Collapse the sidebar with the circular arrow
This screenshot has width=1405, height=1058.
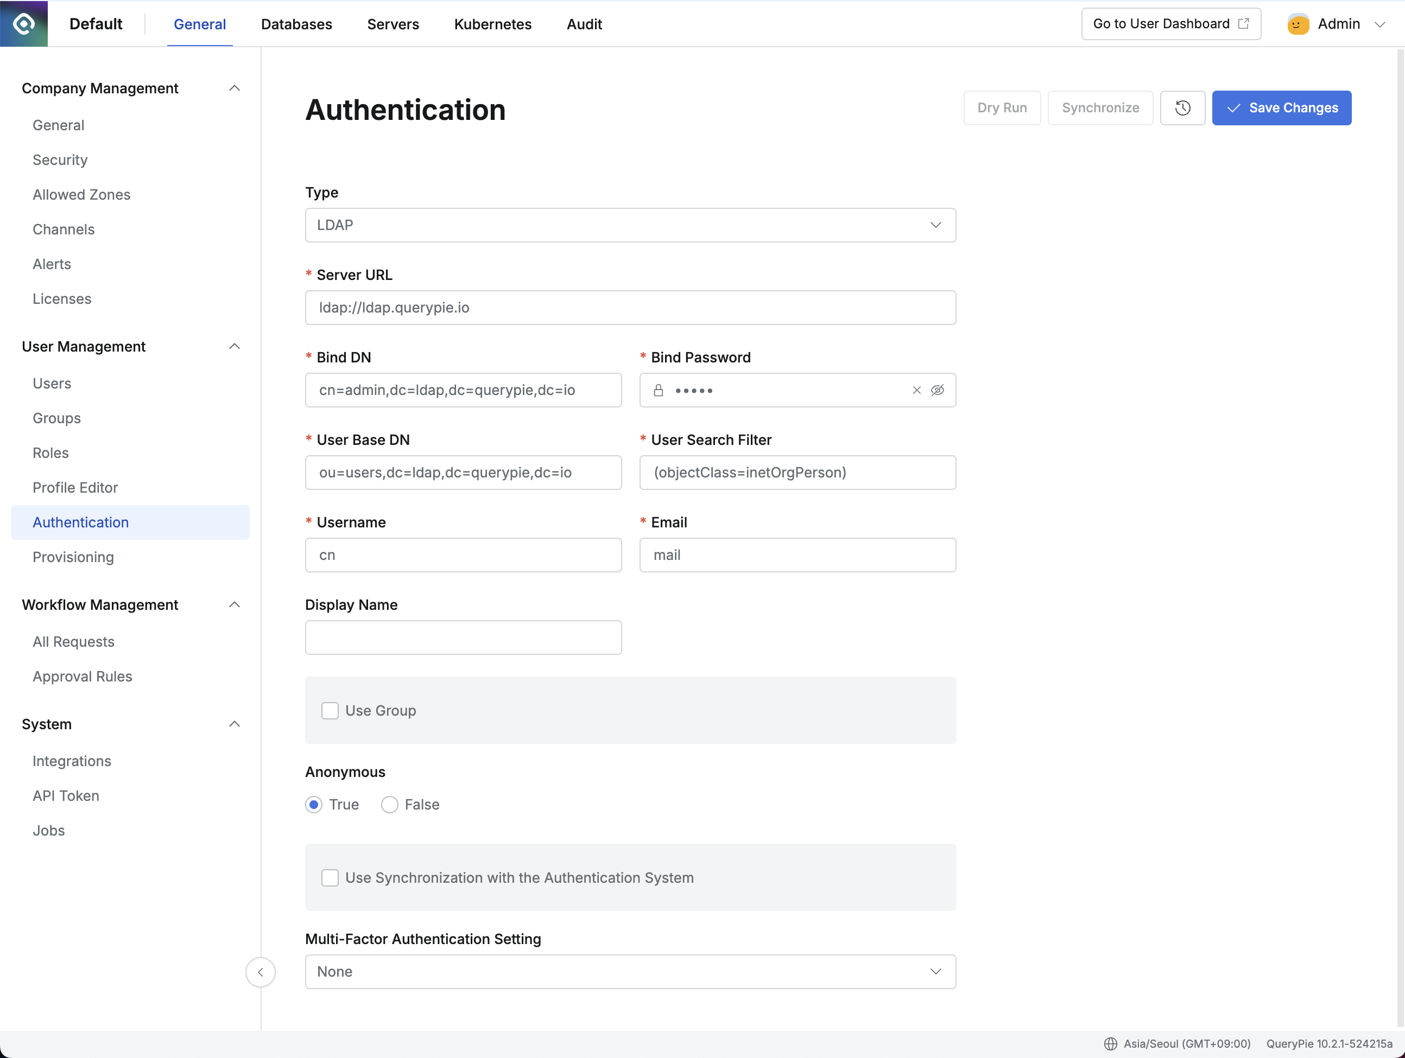261,972
